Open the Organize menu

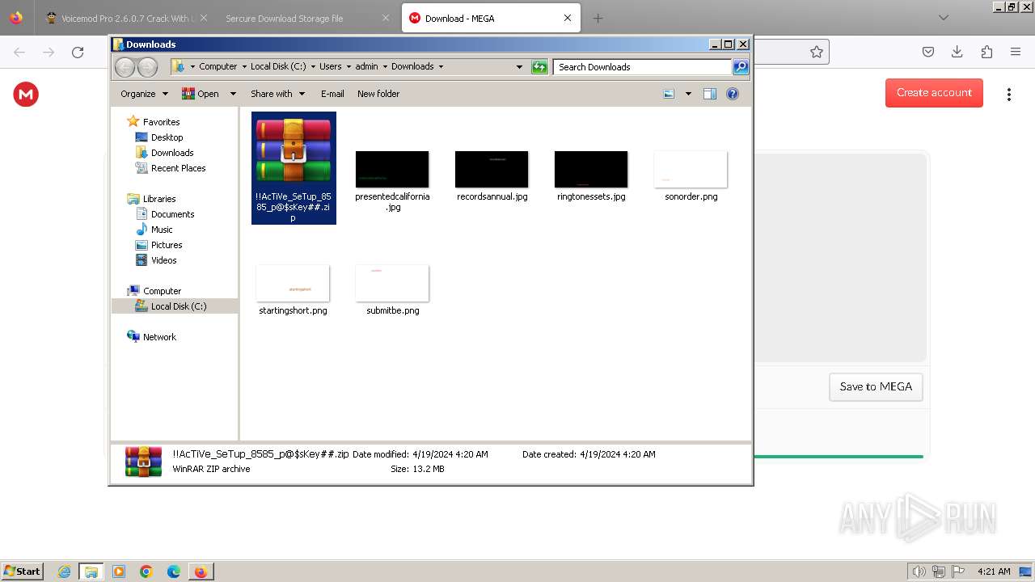coord(144,94)
